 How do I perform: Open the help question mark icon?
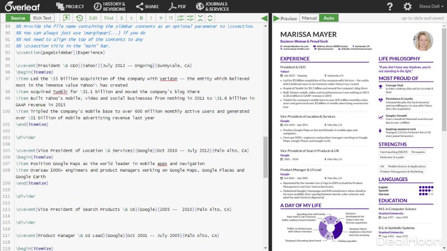click(389, 7)
